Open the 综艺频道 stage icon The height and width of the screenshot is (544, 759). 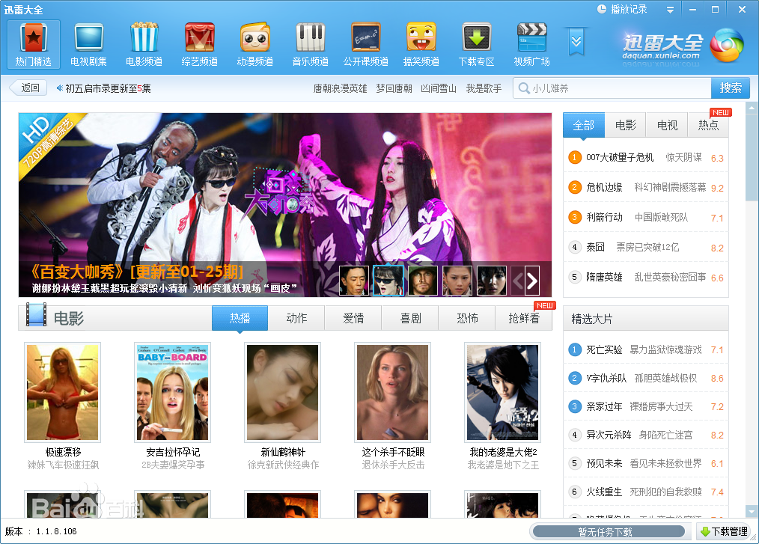(x=199, y=44)
